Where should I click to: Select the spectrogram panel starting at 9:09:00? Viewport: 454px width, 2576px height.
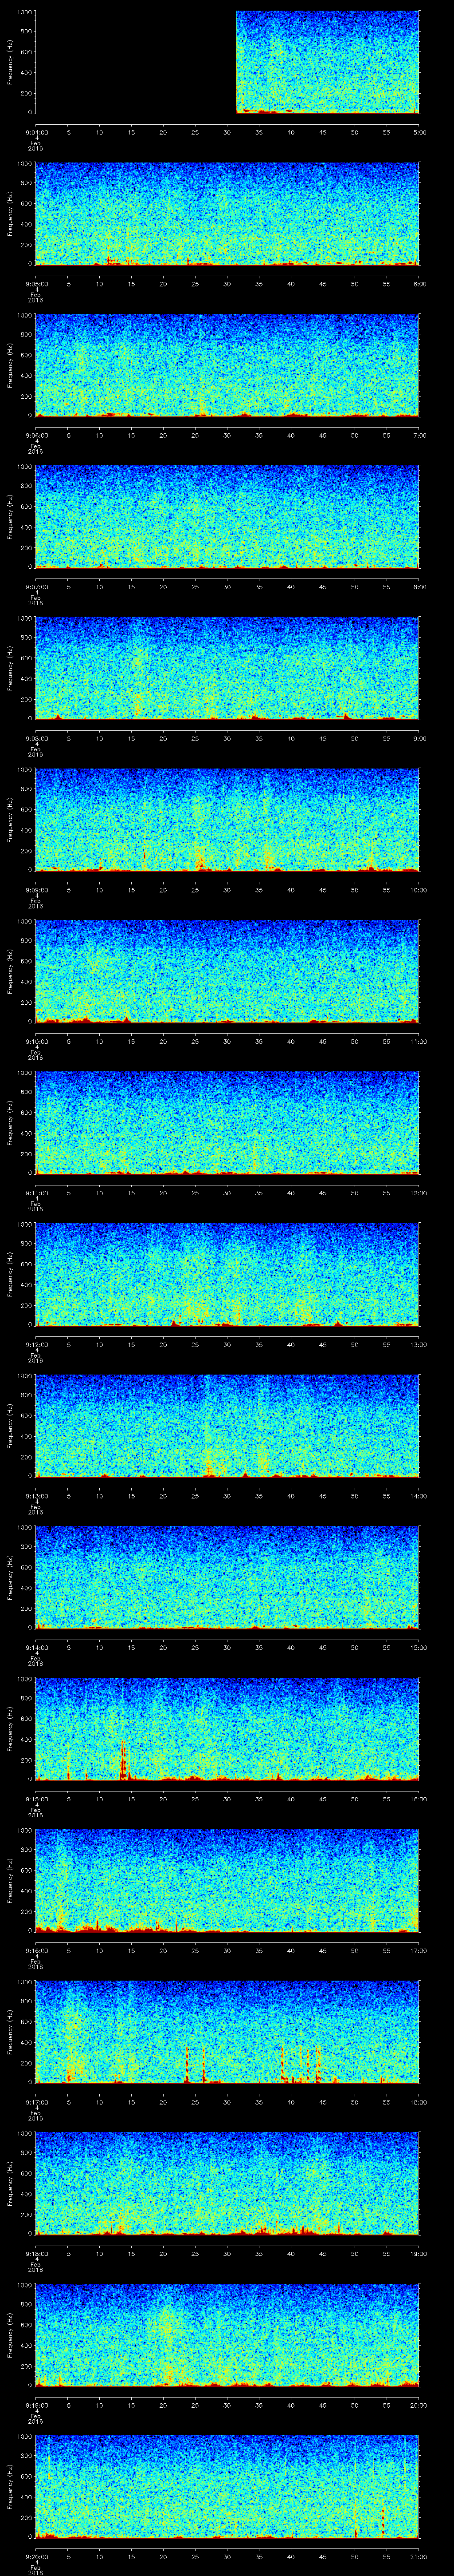point(227,819)
